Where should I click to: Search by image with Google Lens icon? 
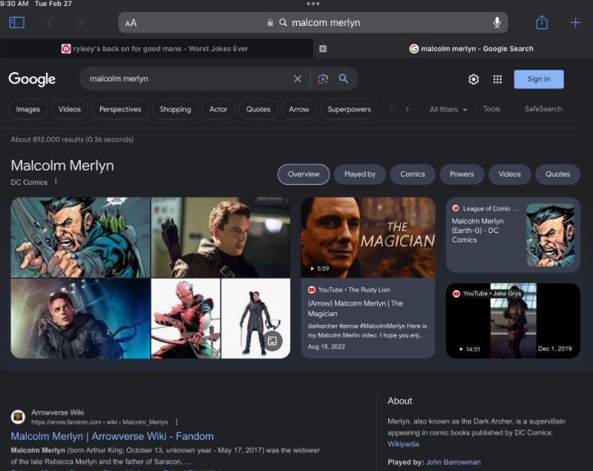323,79
